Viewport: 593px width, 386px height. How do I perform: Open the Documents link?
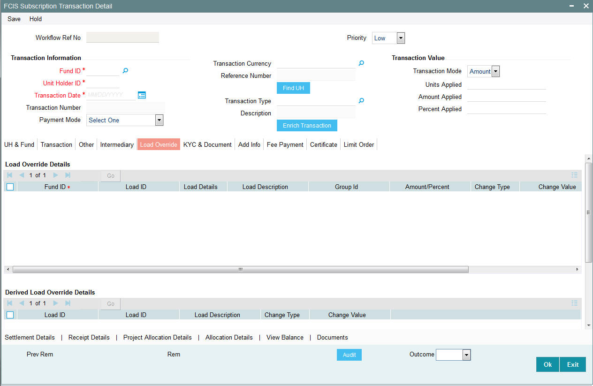click(x=333, y=337)
